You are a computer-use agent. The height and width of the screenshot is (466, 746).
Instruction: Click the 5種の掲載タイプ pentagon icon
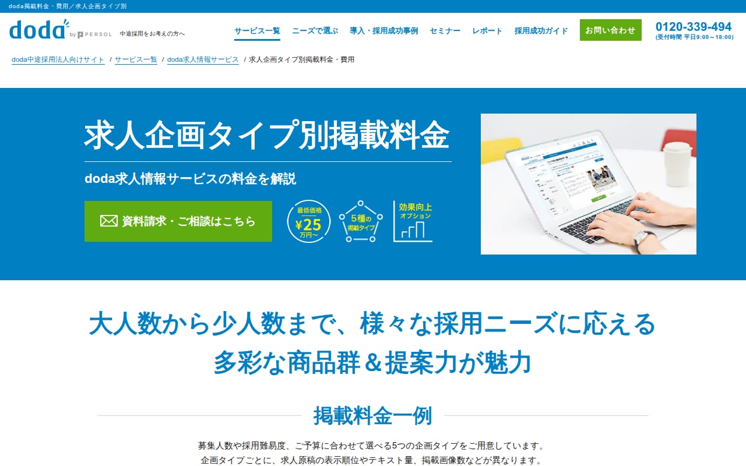(x=361, y=221)
